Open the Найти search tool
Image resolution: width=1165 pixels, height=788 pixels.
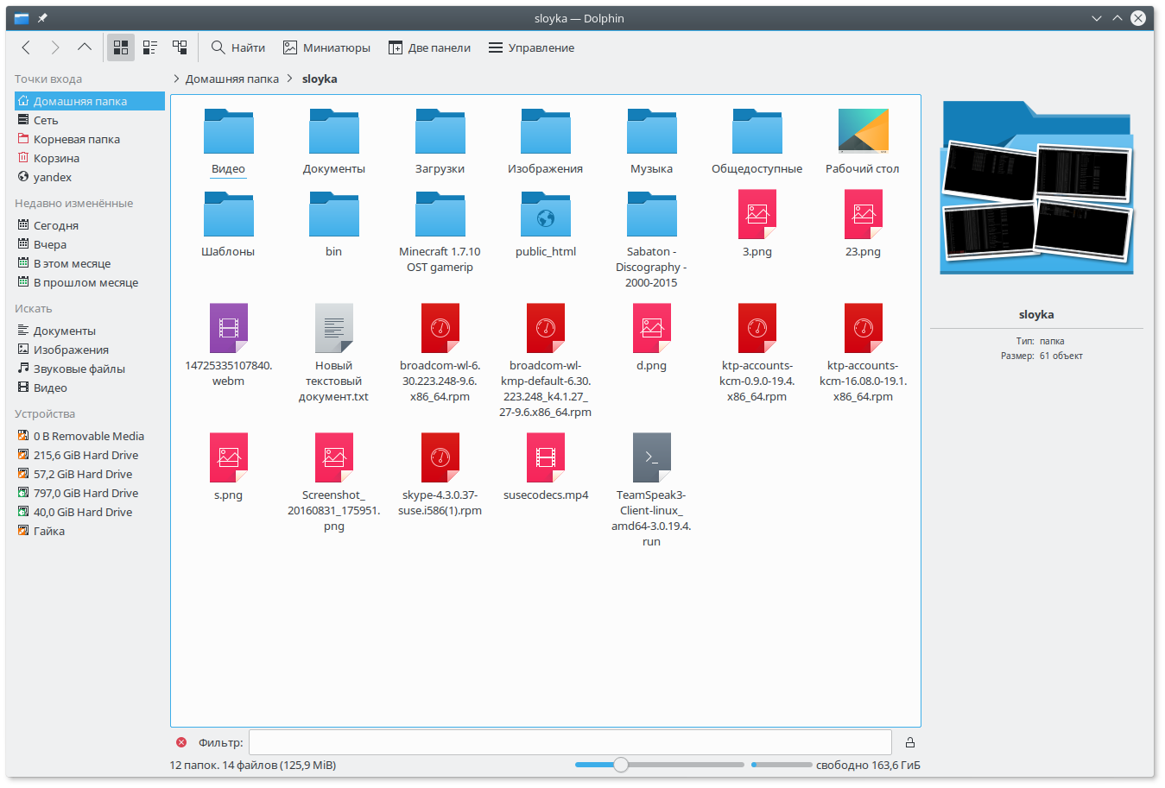(238, 47)
